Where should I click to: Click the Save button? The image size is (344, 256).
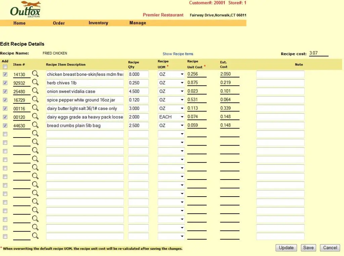(x=308, y=248)
